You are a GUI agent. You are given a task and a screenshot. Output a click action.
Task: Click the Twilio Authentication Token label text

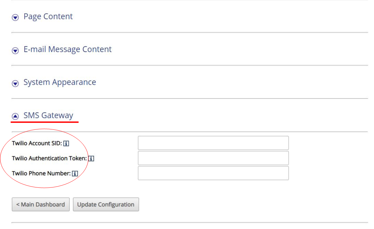[x=49, y=158]
